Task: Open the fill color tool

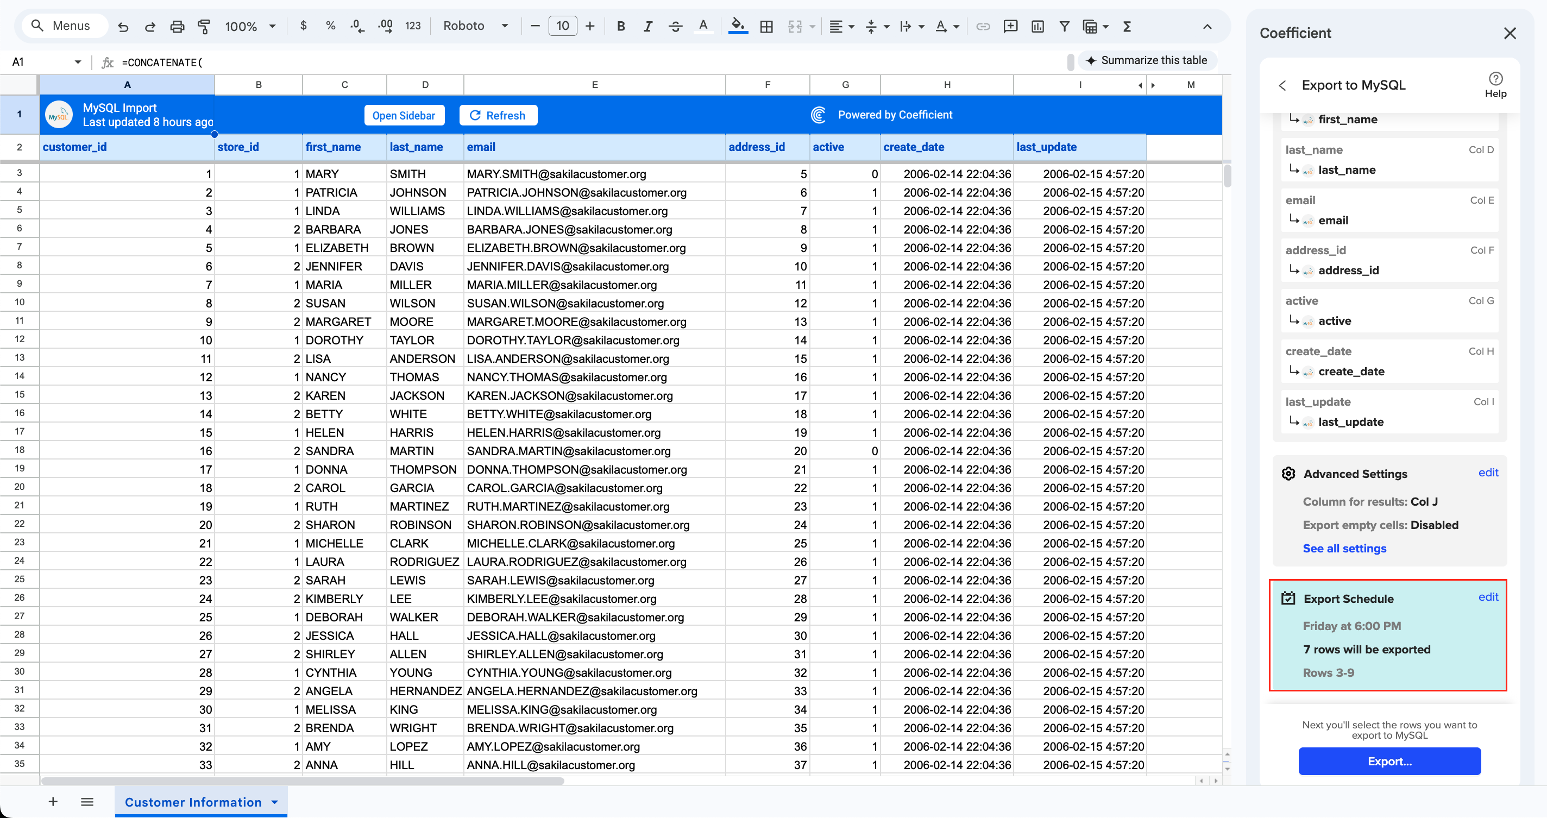Action: coord(738,26)
